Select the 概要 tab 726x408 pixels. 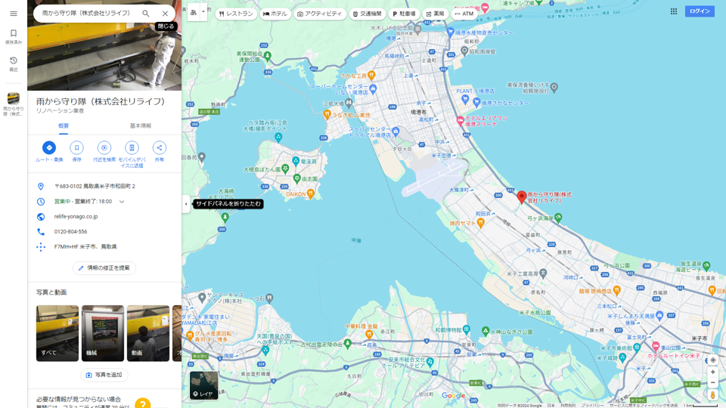[64, 126]
